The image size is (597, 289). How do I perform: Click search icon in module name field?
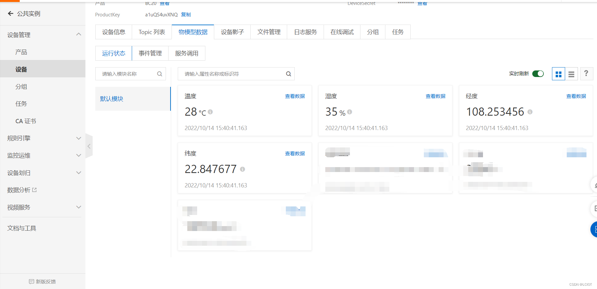pyautogui.click(x=160, y=74)
